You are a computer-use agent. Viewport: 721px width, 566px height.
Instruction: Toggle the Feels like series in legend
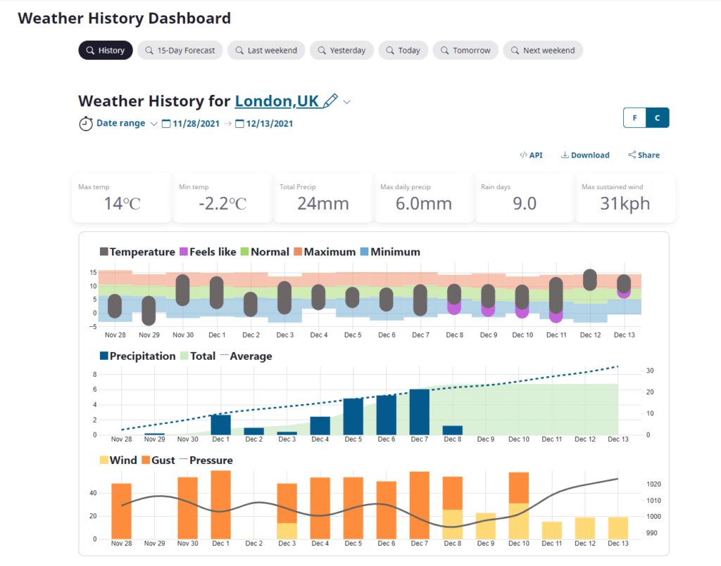coord(208,252)
